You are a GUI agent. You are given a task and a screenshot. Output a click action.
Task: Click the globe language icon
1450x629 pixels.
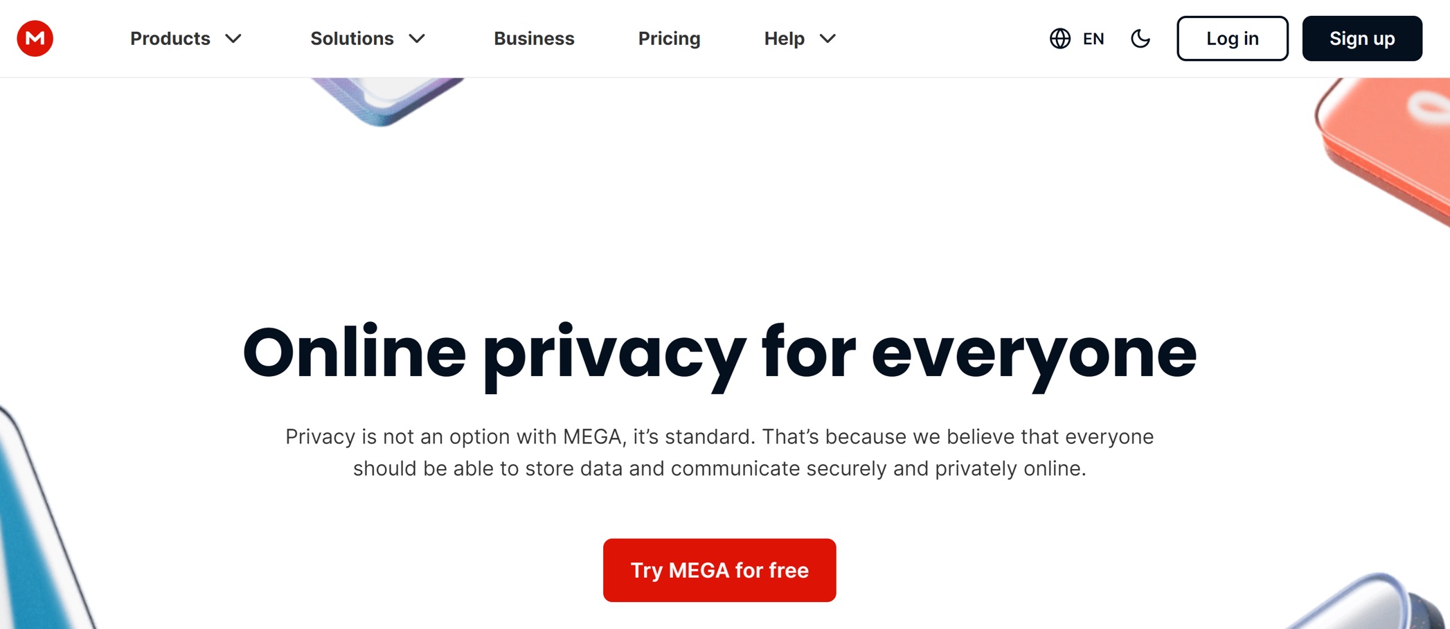[x=1059, y=39]
